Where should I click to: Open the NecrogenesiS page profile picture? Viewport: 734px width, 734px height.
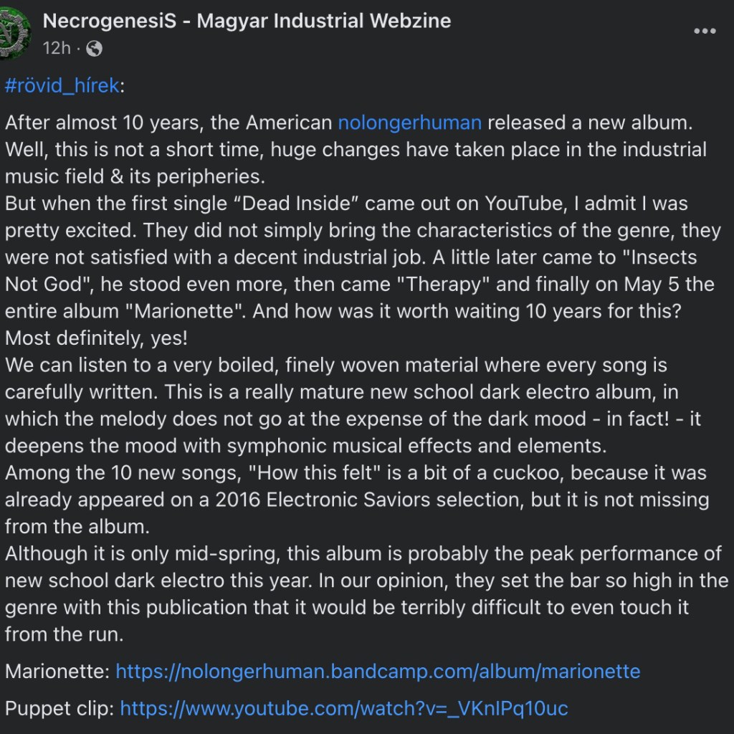[x=14, y=32]
